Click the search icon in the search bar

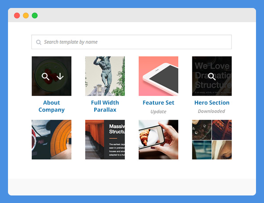39,42
